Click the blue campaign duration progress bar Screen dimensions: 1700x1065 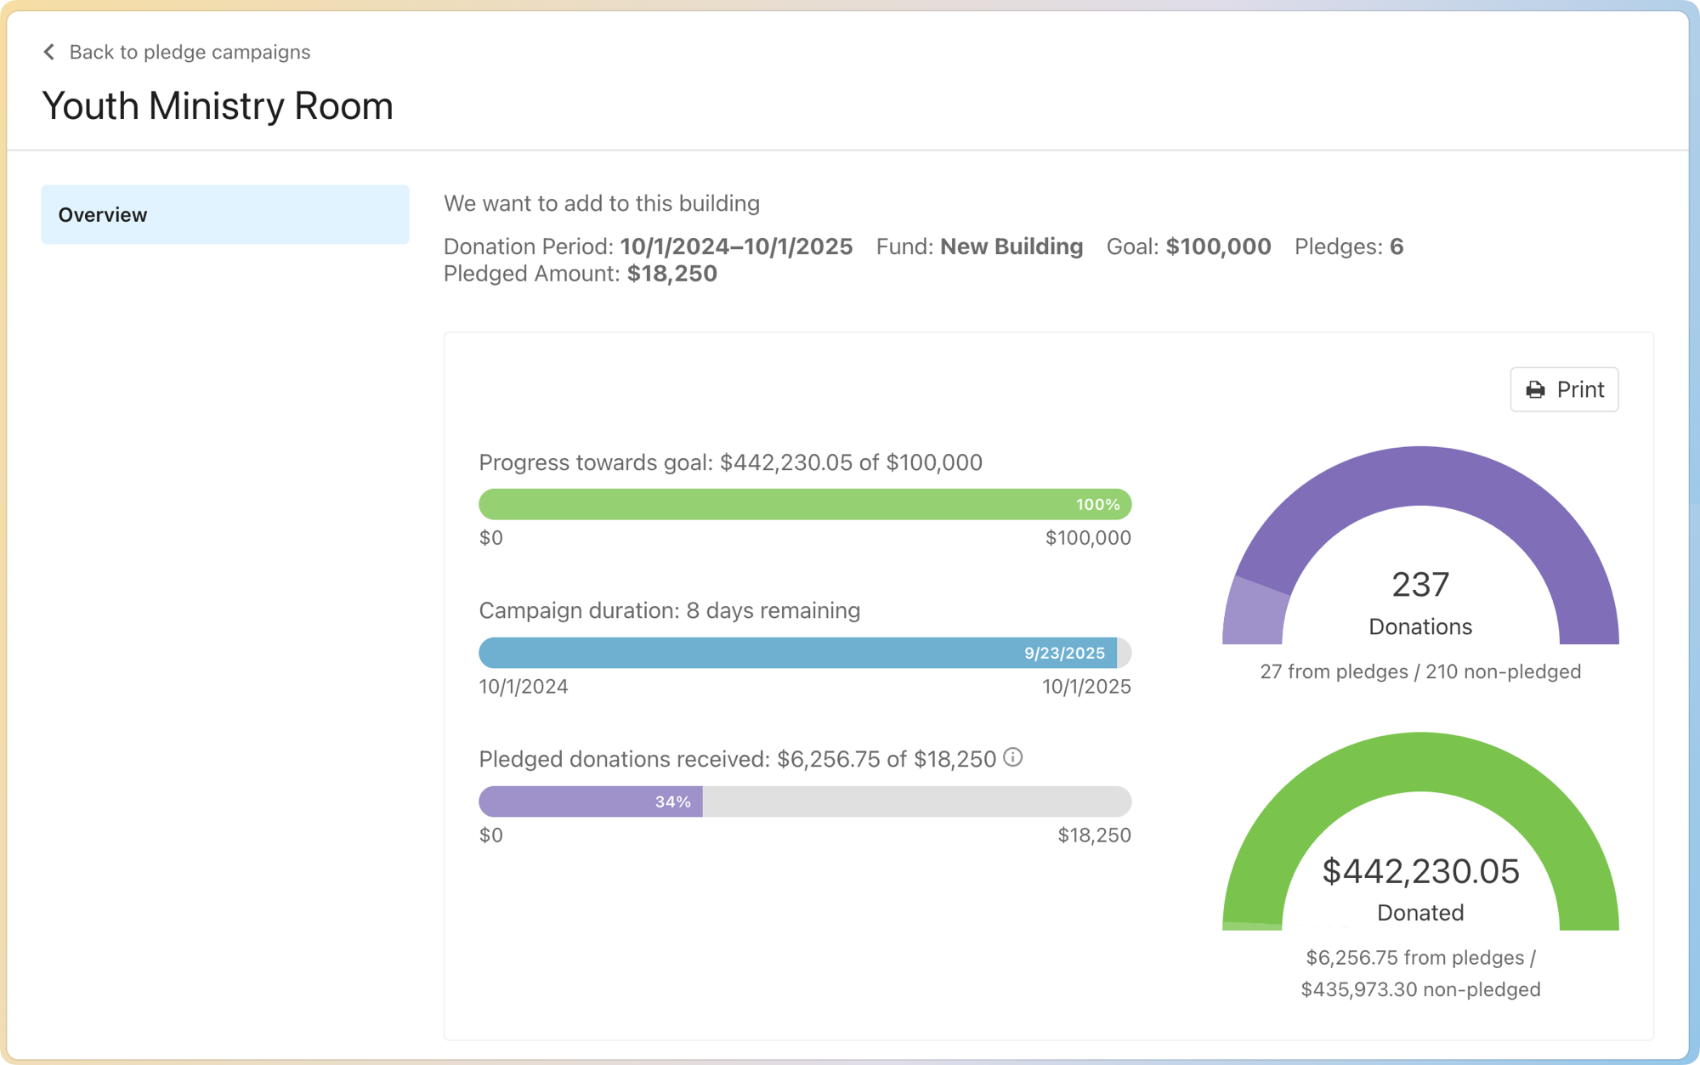tap(748, 654)
